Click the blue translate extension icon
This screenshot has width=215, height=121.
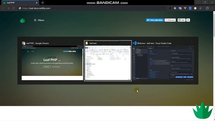coord(180,8)
